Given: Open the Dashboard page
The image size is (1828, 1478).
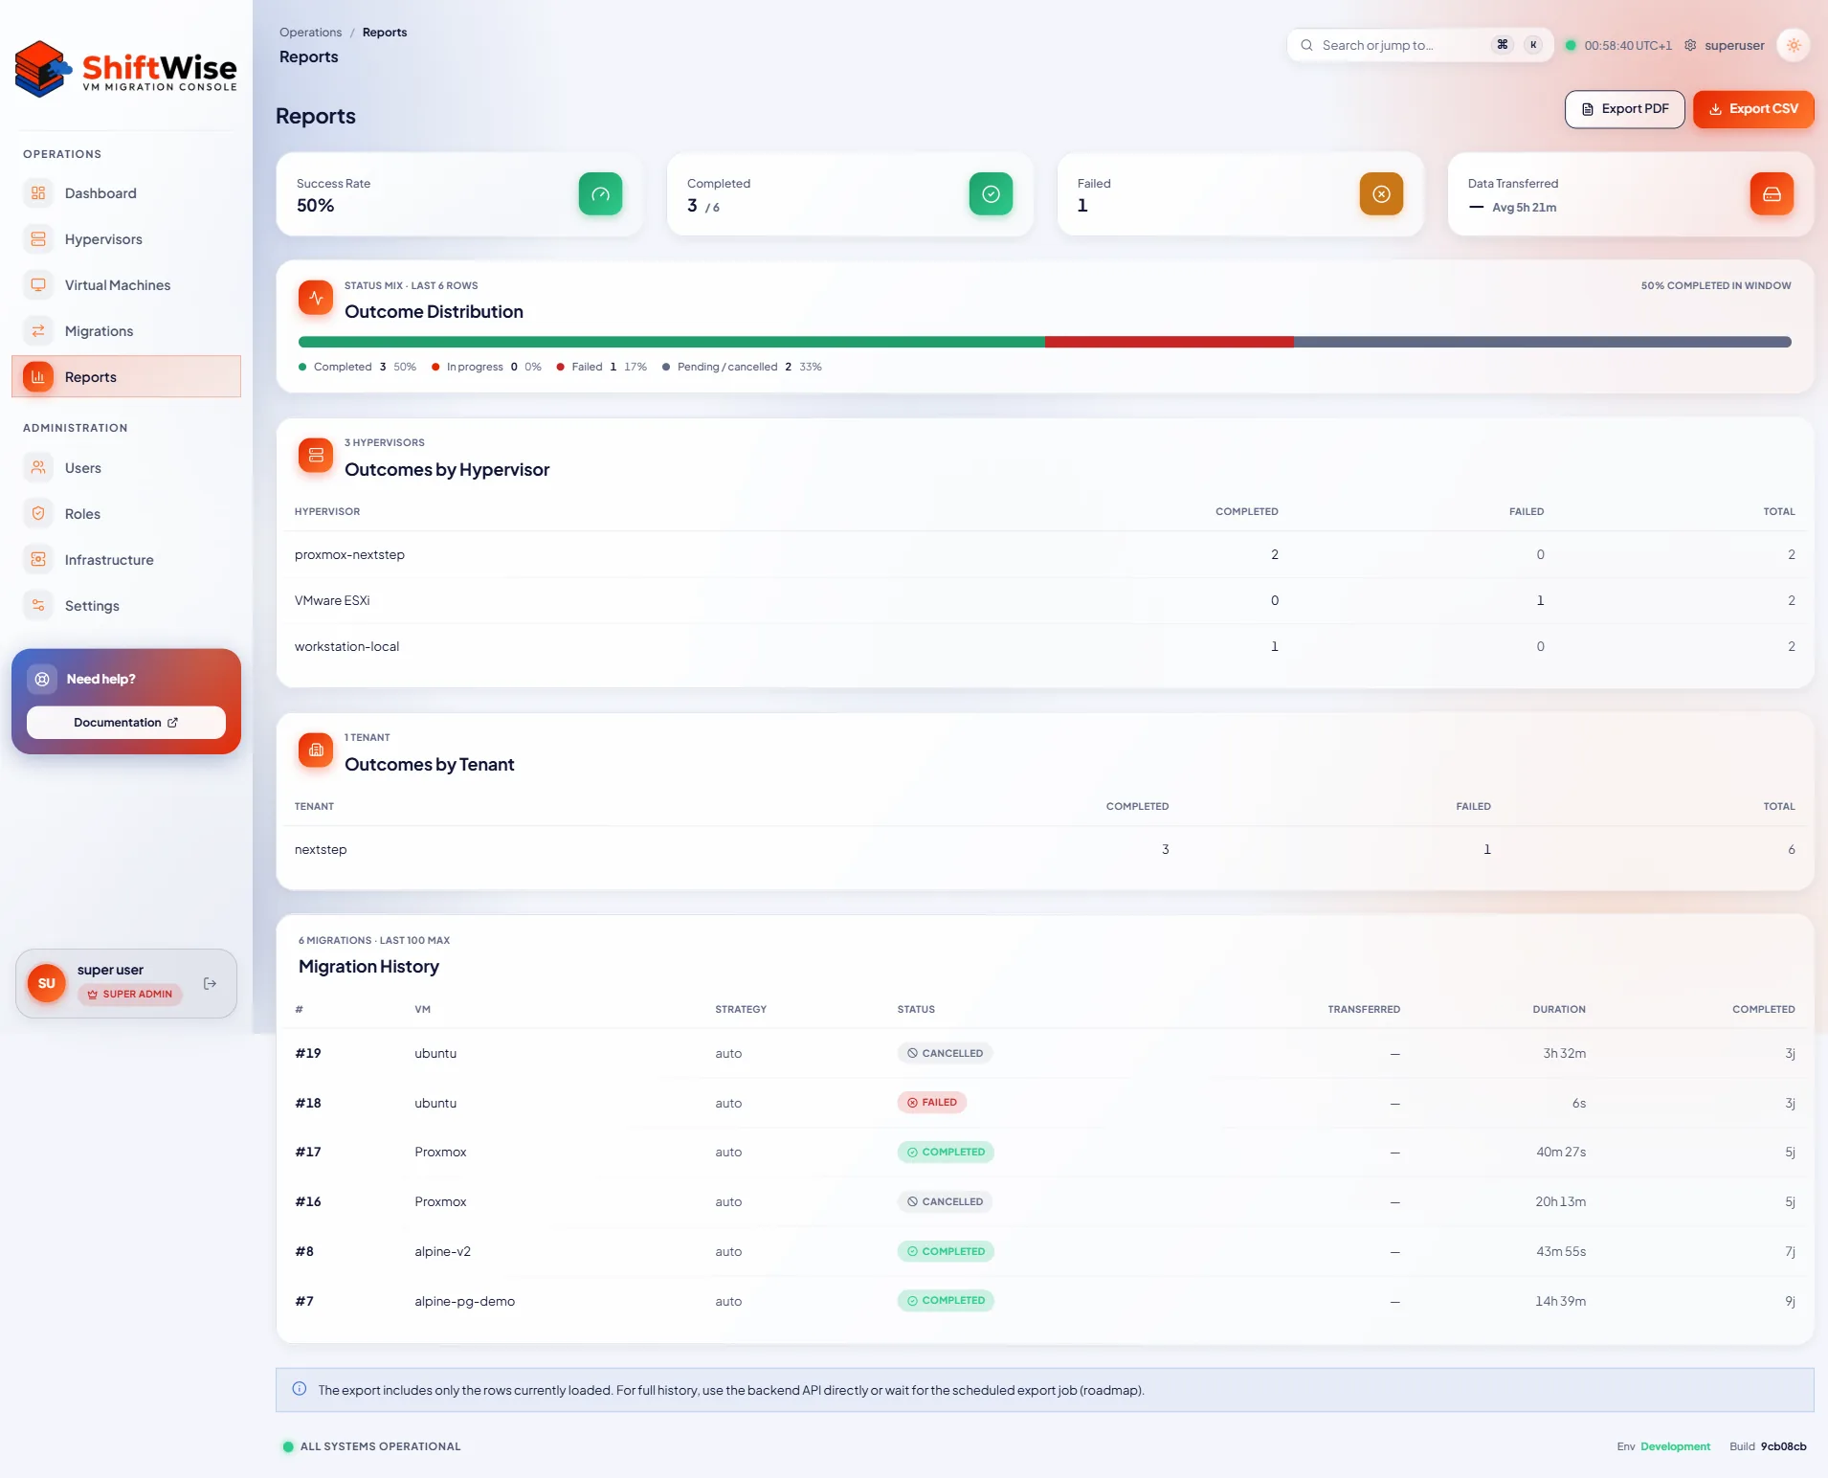Looking at the screenshot, I should tap(126, 193).
